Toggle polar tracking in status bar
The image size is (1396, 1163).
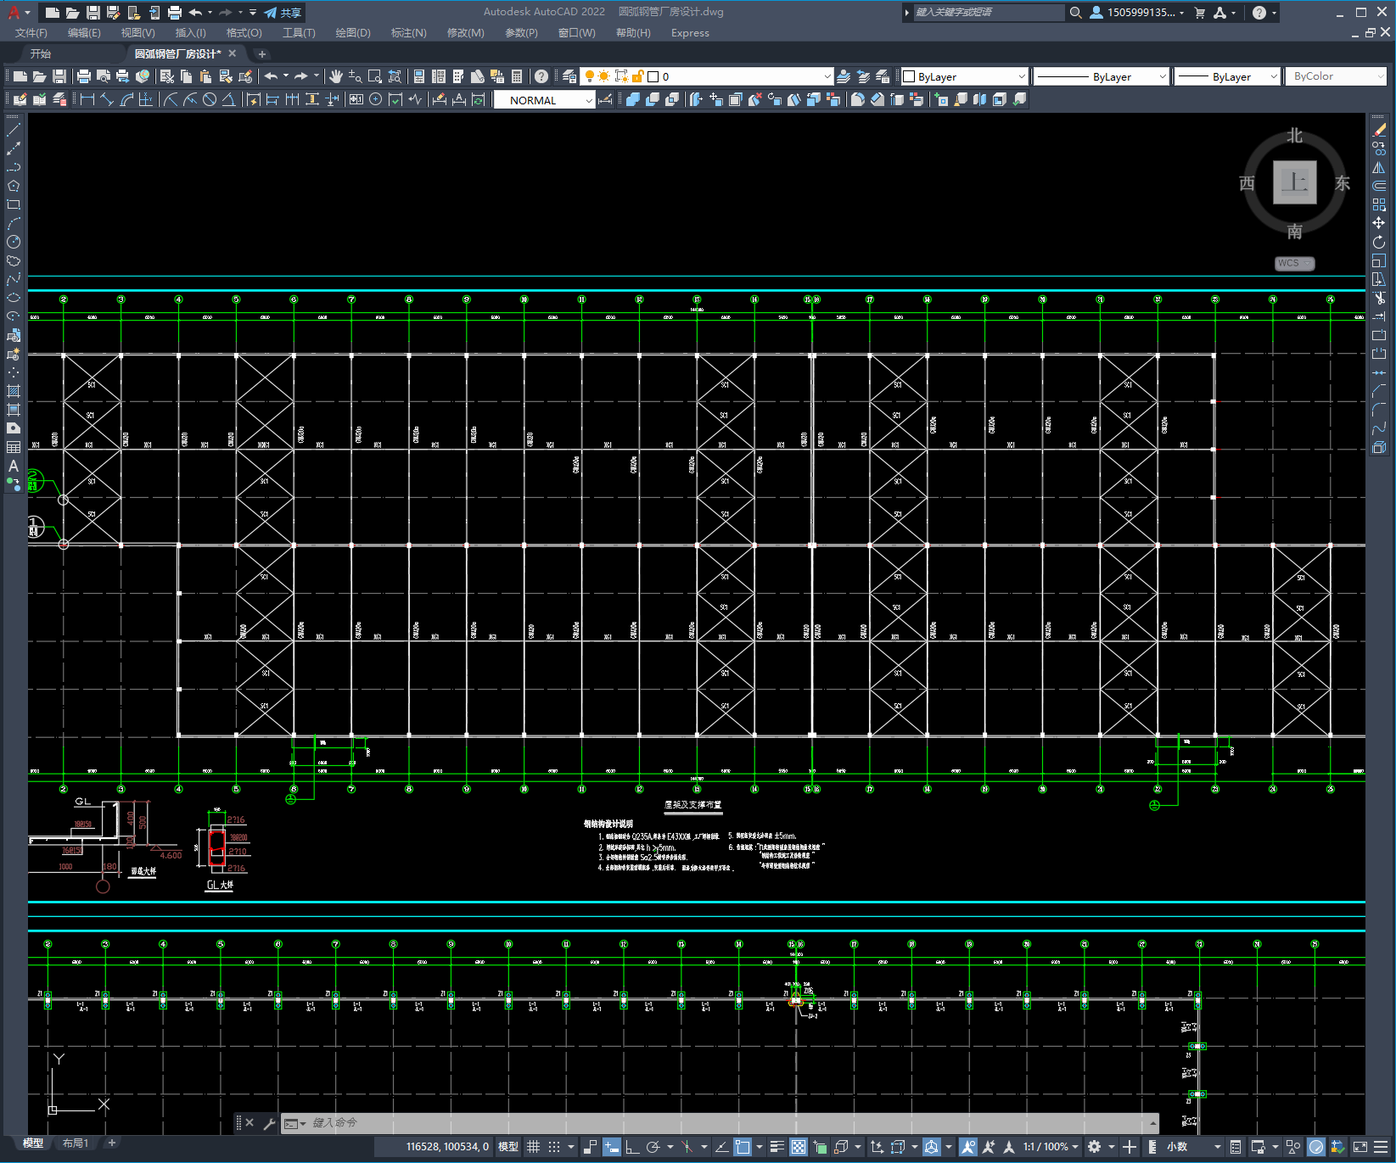(x=653, y=1147)
